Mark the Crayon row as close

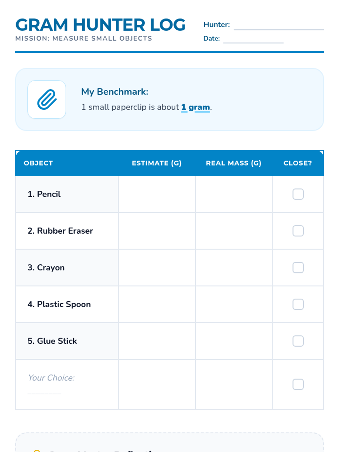298,268
